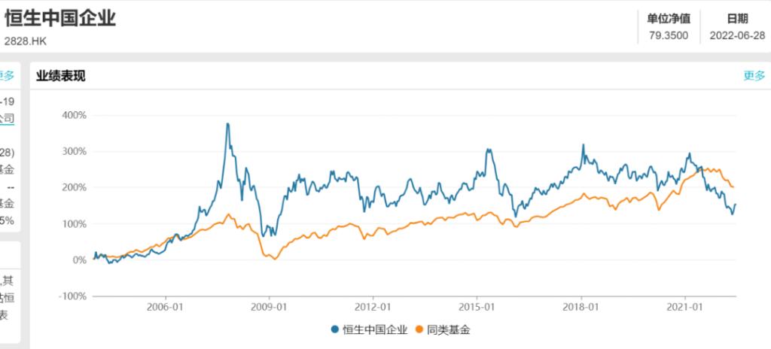This screenshot has height=349, width=771.
Task: Click the 2009-01 x-axis label
Action: tap(269, 306)
